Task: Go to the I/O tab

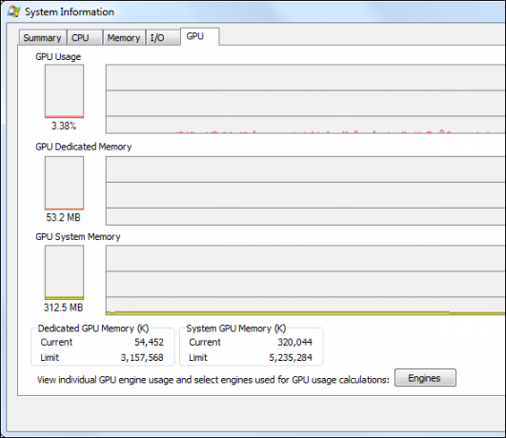Action: point(163,37)
